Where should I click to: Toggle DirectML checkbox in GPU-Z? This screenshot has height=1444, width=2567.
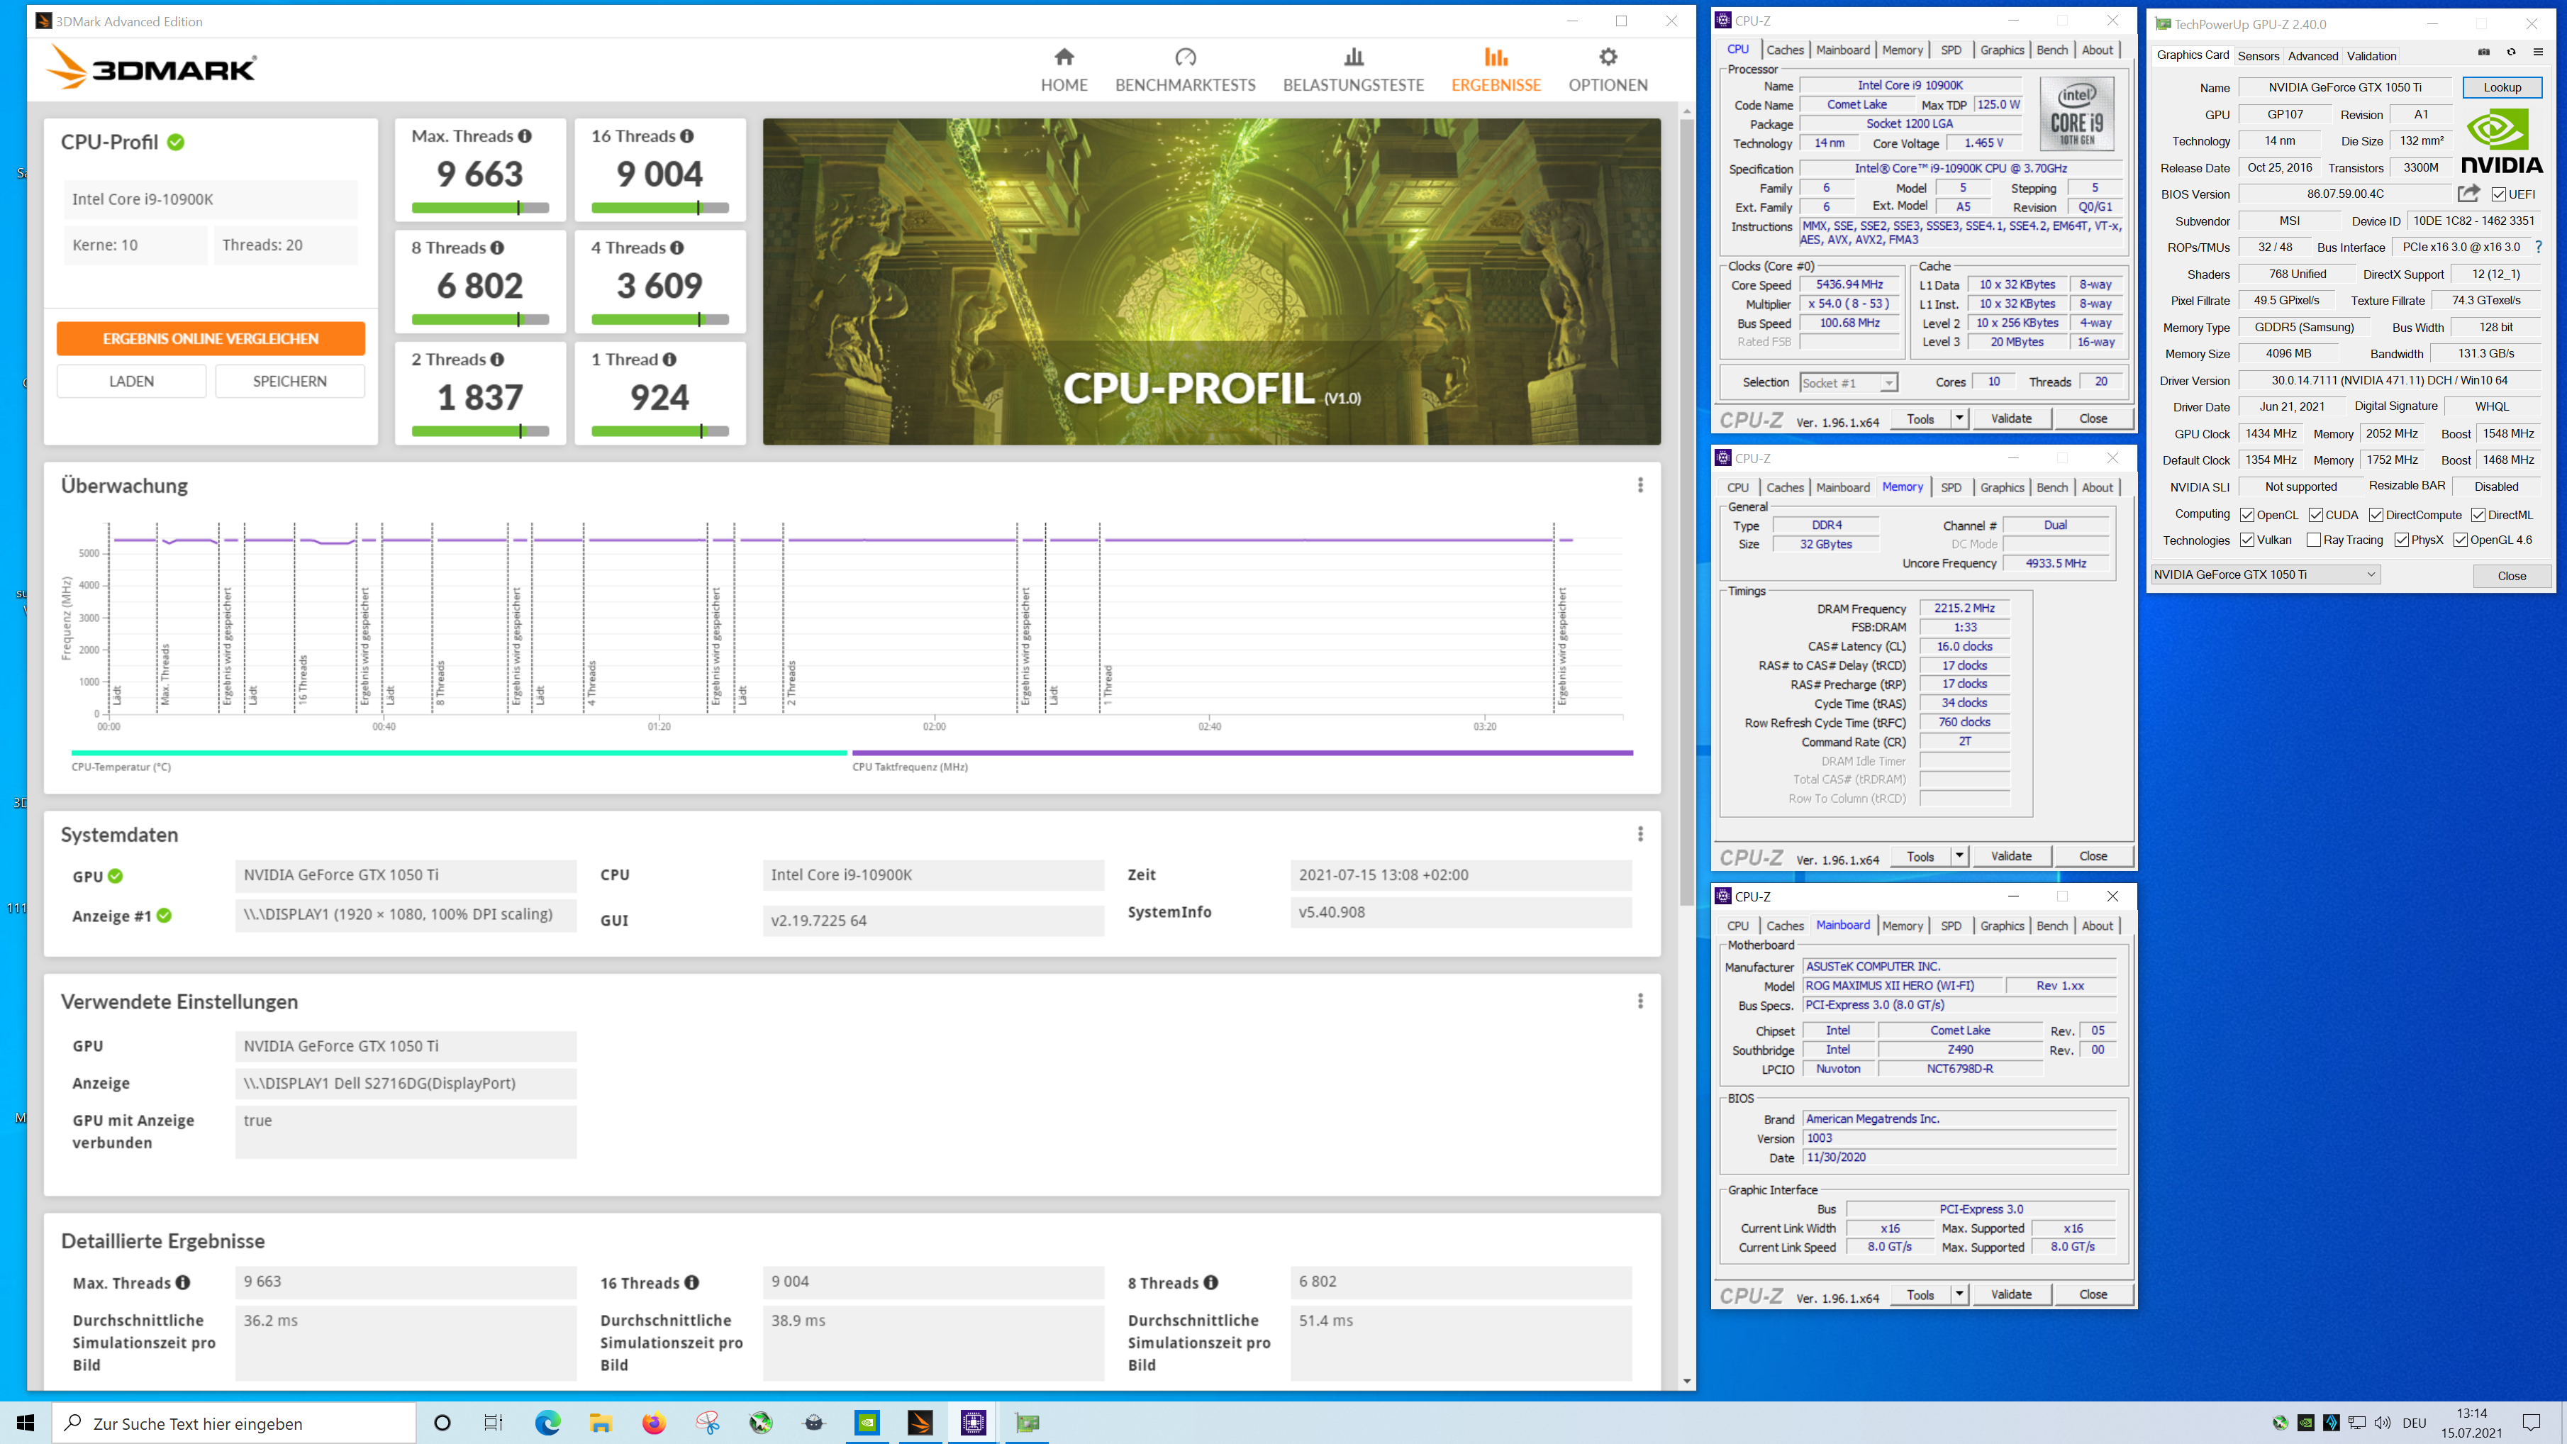[x=2478, y=515]
